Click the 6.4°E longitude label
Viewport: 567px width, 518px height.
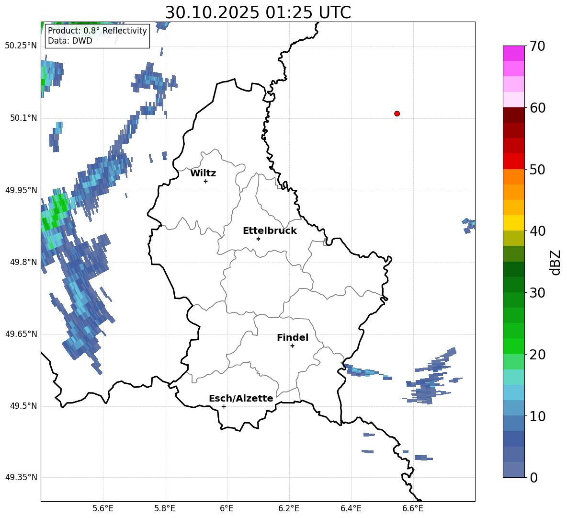(x=351, y=508)
